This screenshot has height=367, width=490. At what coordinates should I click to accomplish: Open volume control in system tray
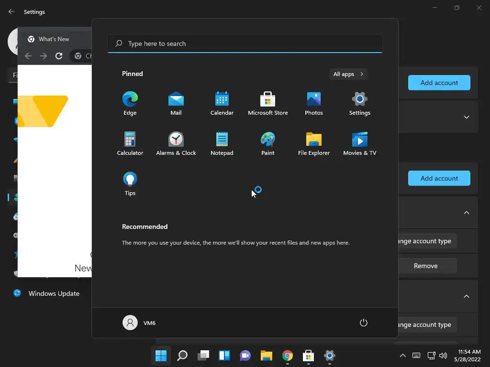[x=443, y=356]
